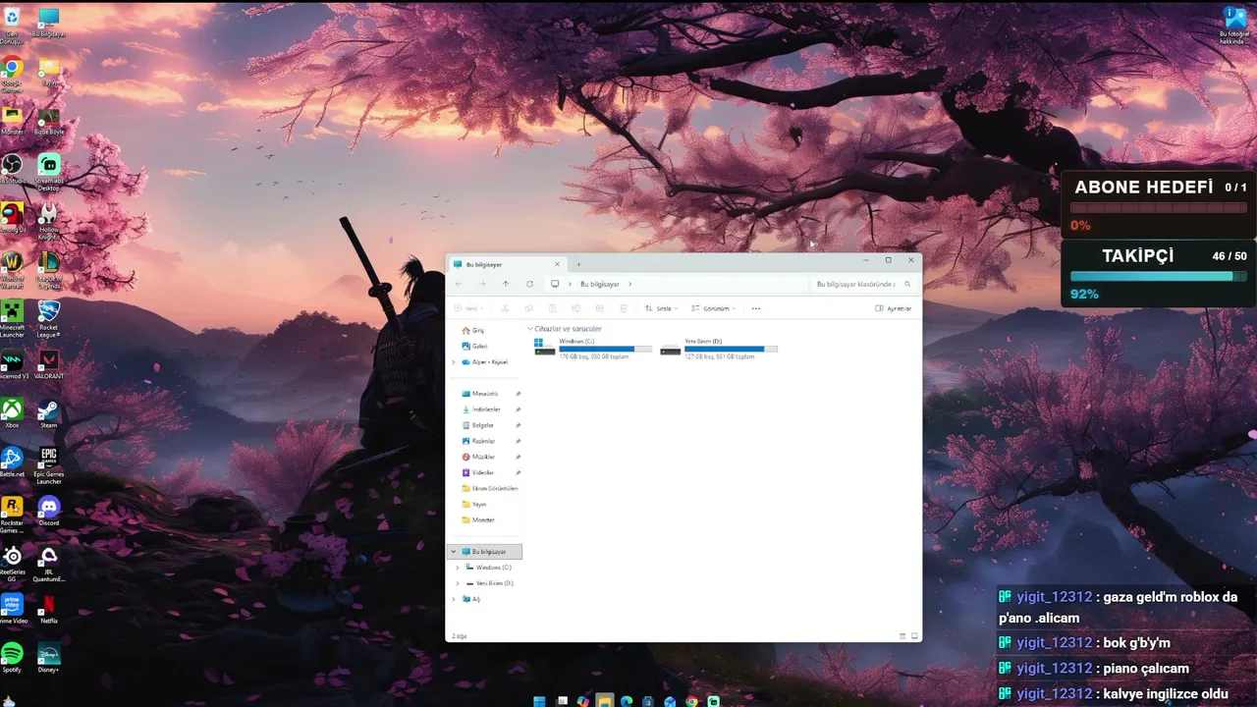Screen dimensions: 1257x707
Task: Collapse the Cihazlar ve sürücüler group
Action: click(530, 329)
